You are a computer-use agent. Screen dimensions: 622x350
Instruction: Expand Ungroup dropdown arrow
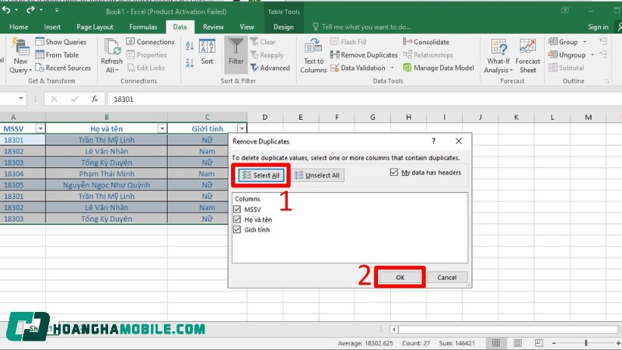(x=592, y=54)
